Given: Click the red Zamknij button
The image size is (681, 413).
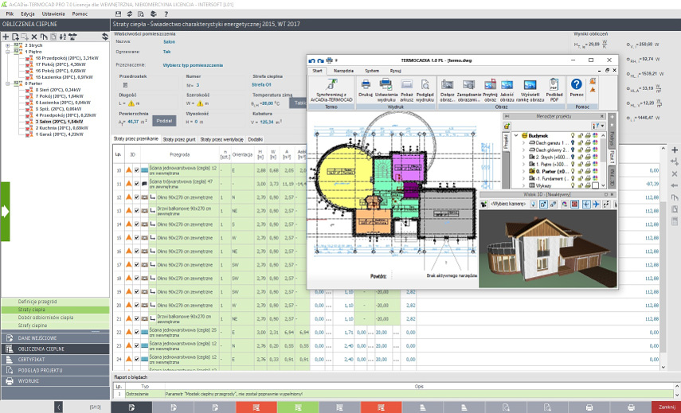Looking at the screenshot, I should tap(666, 407).
